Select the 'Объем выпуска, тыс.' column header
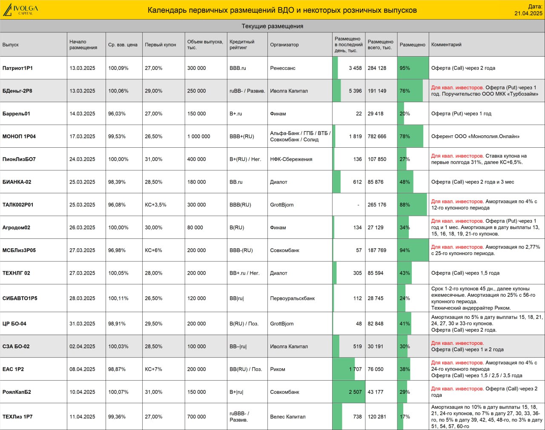 [205, 45]
